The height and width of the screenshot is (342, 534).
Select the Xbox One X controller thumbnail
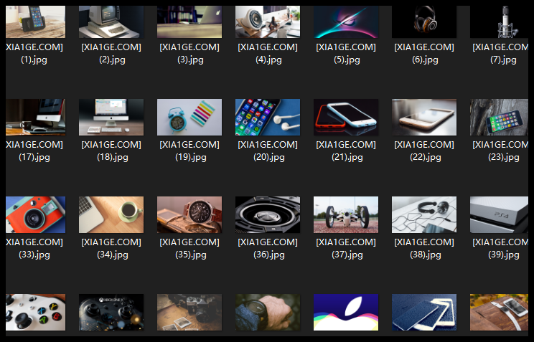pyautogui.click(x=111, y=312)
